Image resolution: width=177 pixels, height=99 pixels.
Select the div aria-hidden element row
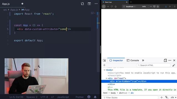pyautogui.click(x=139, y=81)
